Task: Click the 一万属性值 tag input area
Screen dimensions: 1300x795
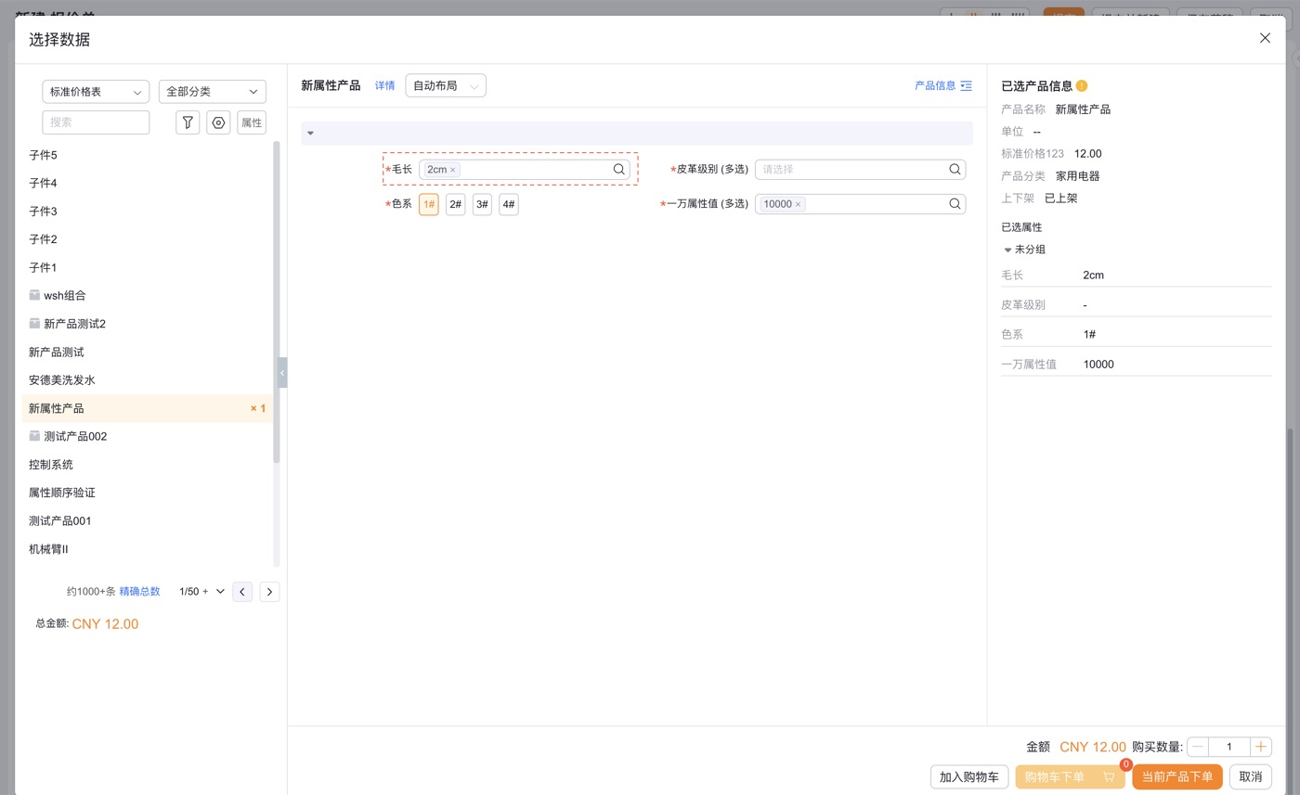Action: (860, 204)
